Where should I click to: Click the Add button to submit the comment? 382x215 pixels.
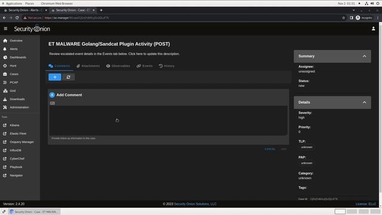coord(284,149)
